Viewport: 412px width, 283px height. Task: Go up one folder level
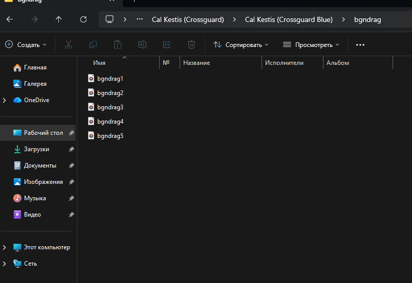pos(59,19)
